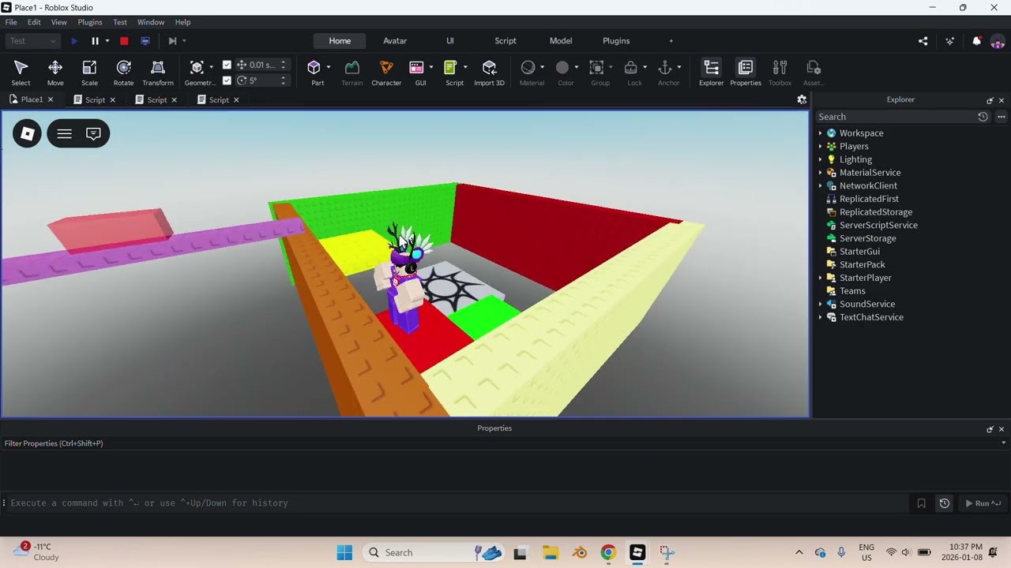This screenshot has width=1011, height=568.
Task: Open Import 3D
Action: click(x=489, y=73)
